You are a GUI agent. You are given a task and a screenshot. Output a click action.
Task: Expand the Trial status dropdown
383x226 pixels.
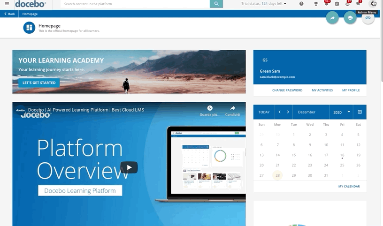point(285,4)
